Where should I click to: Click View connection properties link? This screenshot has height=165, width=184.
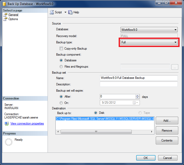pyautogui.click(x=27, y=123)
